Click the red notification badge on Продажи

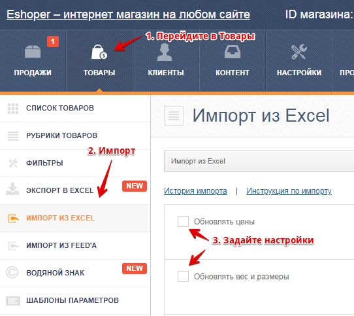click(x=53, y=41)
